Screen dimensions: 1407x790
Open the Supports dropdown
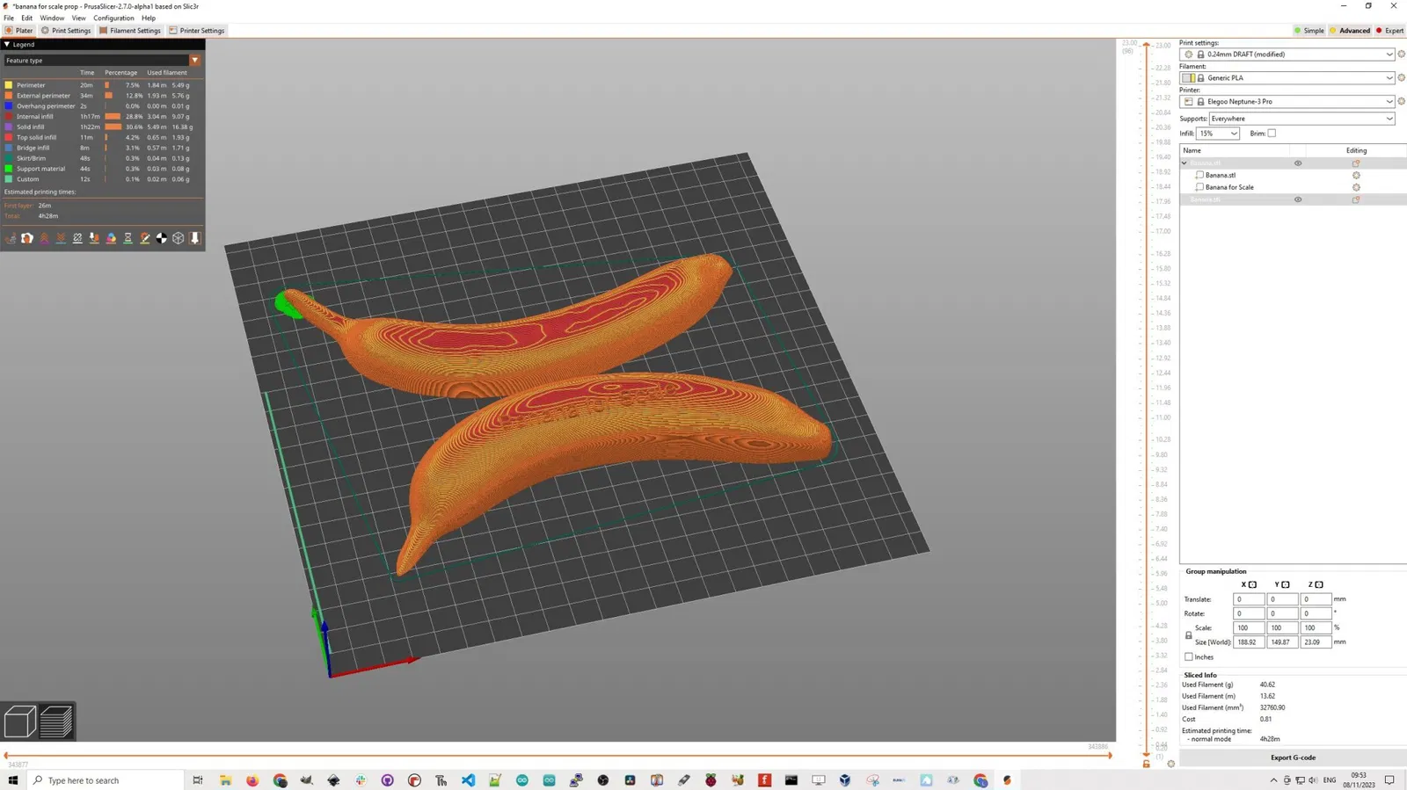pos(1302,119)
